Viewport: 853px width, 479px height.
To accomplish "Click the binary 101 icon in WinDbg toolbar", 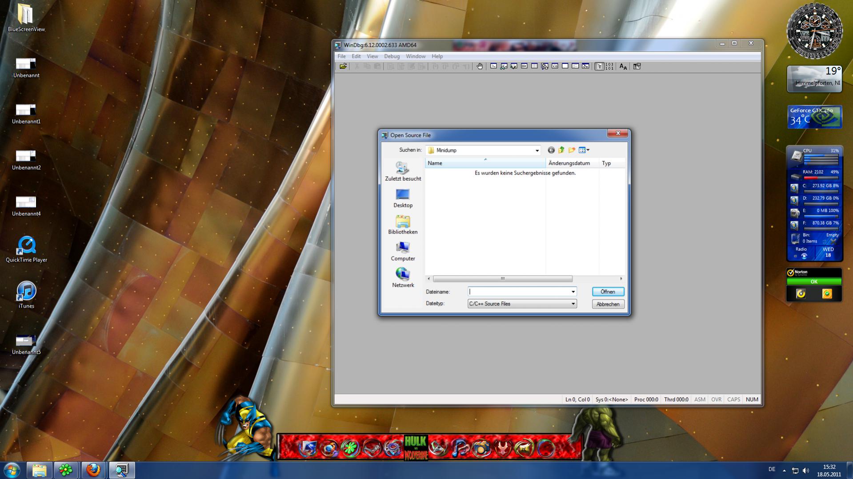I will pyautogui.click(x=609, y=66).
